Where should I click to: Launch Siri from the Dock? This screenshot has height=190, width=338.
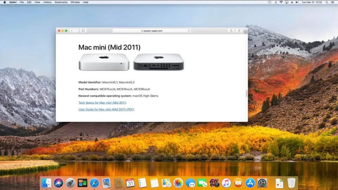coord(58,183)
